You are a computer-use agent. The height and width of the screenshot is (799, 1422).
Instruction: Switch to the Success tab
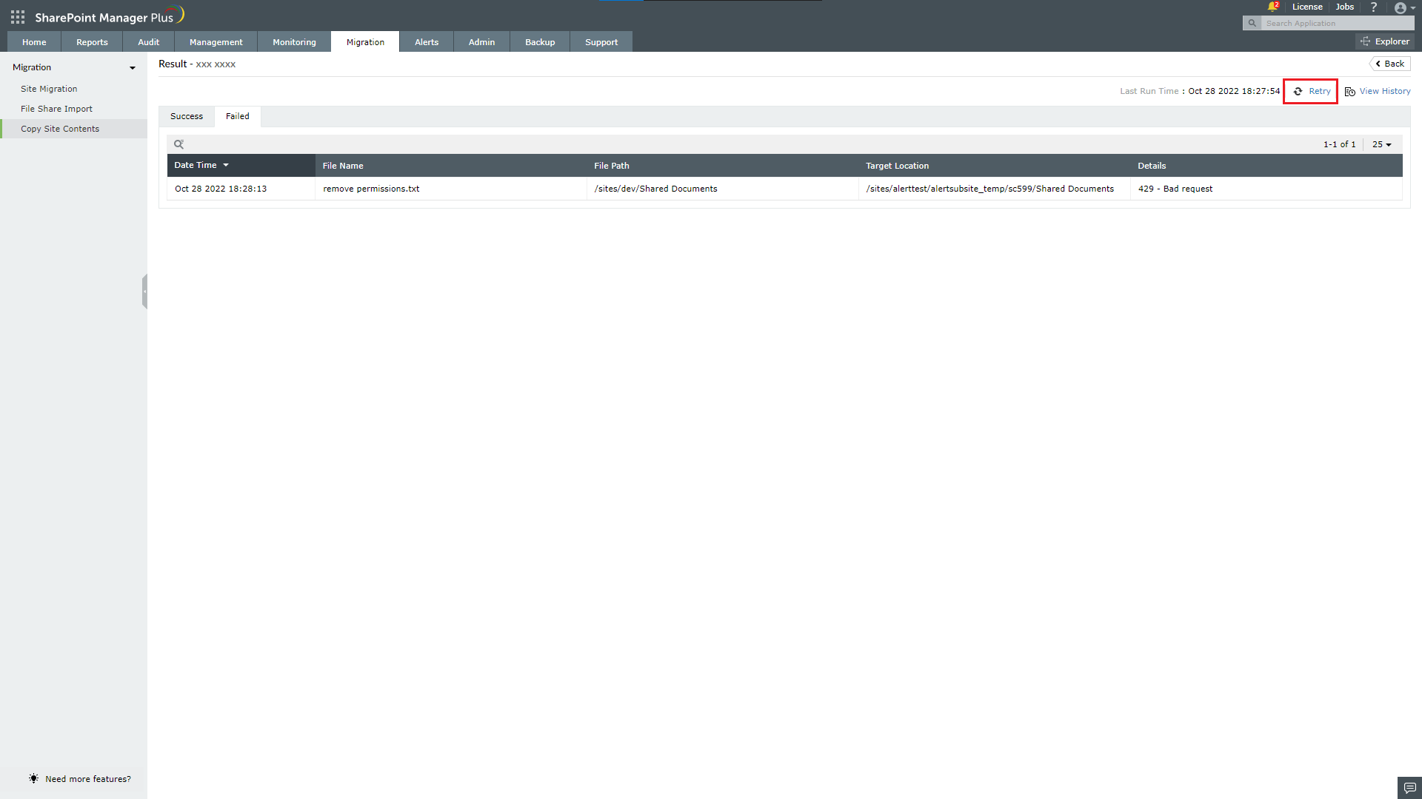click(186, 116)
